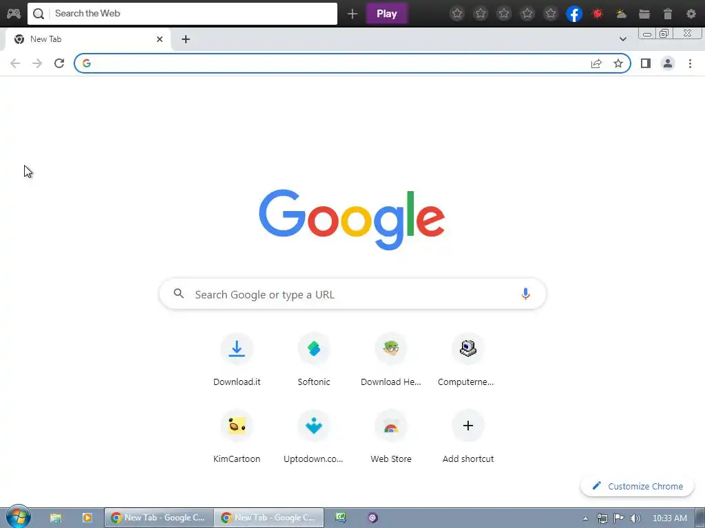Open the Uptodown.co... shortcut

click(x=314, y=437)
